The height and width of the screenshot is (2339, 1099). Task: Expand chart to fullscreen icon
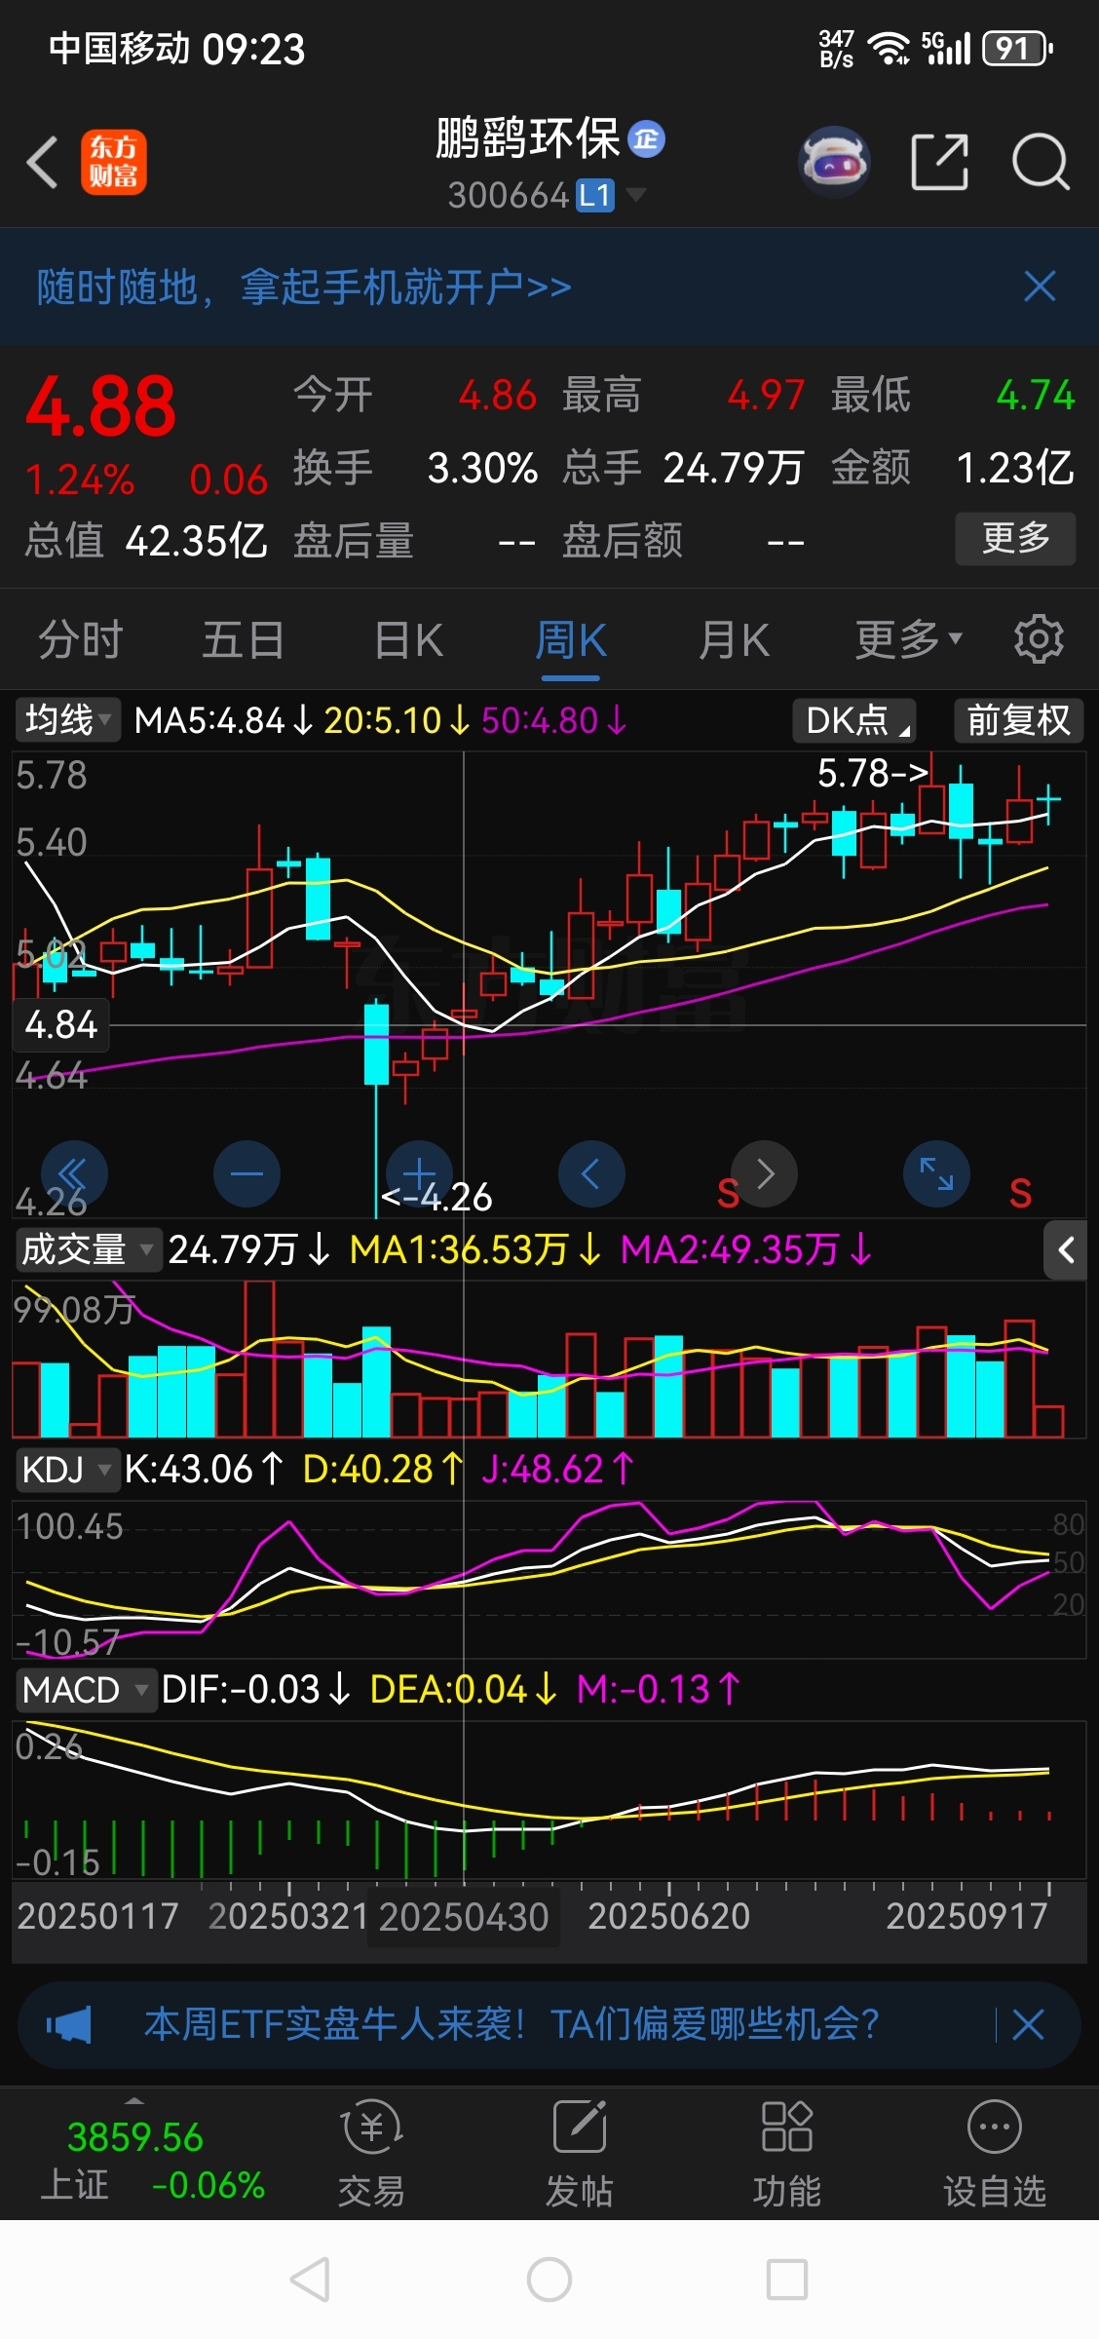click(937, 1173)
